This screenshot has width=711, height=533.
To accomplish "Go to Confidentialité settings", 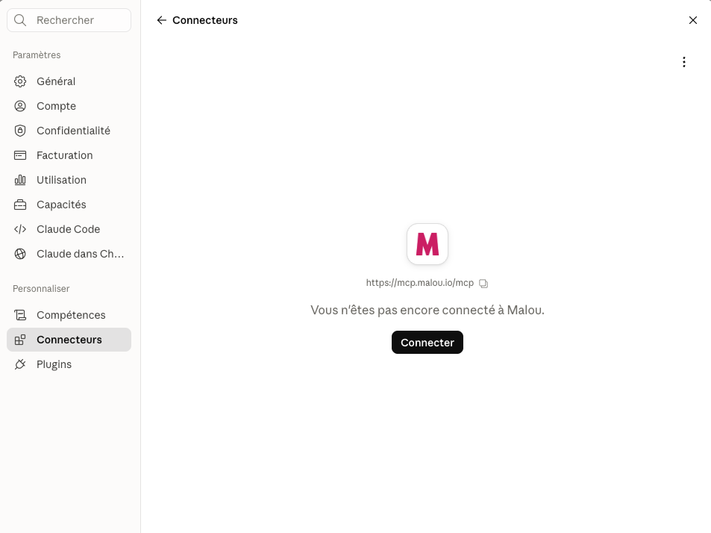I will (x=69, y=131).
